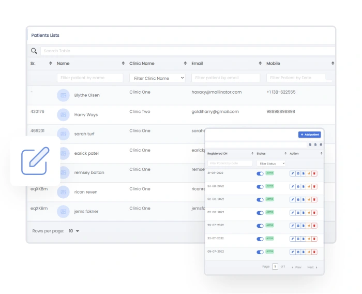Screen dimensions: 362x294
Task: Click the Filter patient by name field
Action: [90, 78]
